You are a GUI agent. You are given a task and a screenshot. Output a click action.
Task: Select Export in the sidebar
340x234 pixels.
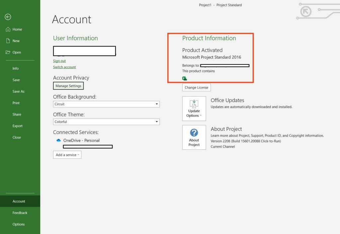(x=18, y=126)
